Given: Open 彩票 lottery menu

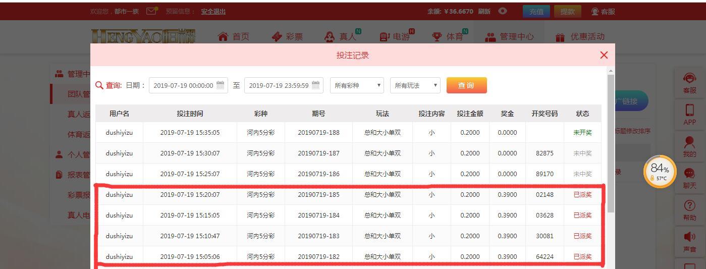Looking at the screenshot, I should [287, 36].
